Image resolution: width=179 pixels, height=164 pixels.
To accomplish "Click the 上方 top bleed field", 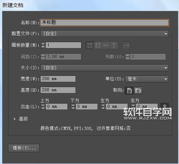I will [57, 106].
